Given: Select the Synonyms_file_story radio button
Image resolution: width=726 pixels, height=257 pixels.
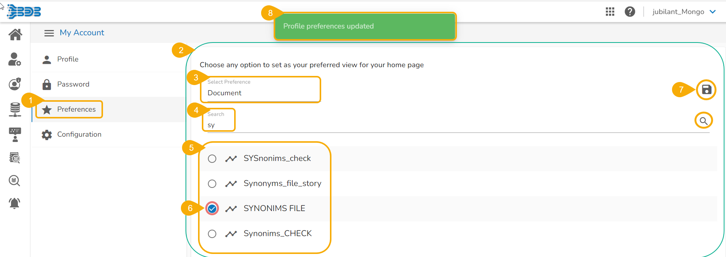Looking at the screenshot, I should 212,184.
